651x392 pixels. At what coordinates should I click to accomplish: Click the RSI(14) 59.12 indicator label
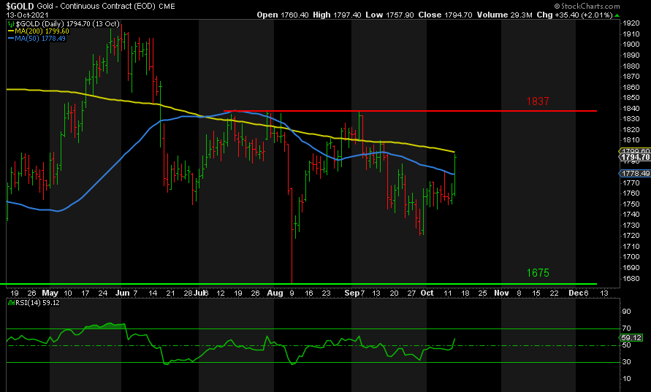tap(36, 303)
